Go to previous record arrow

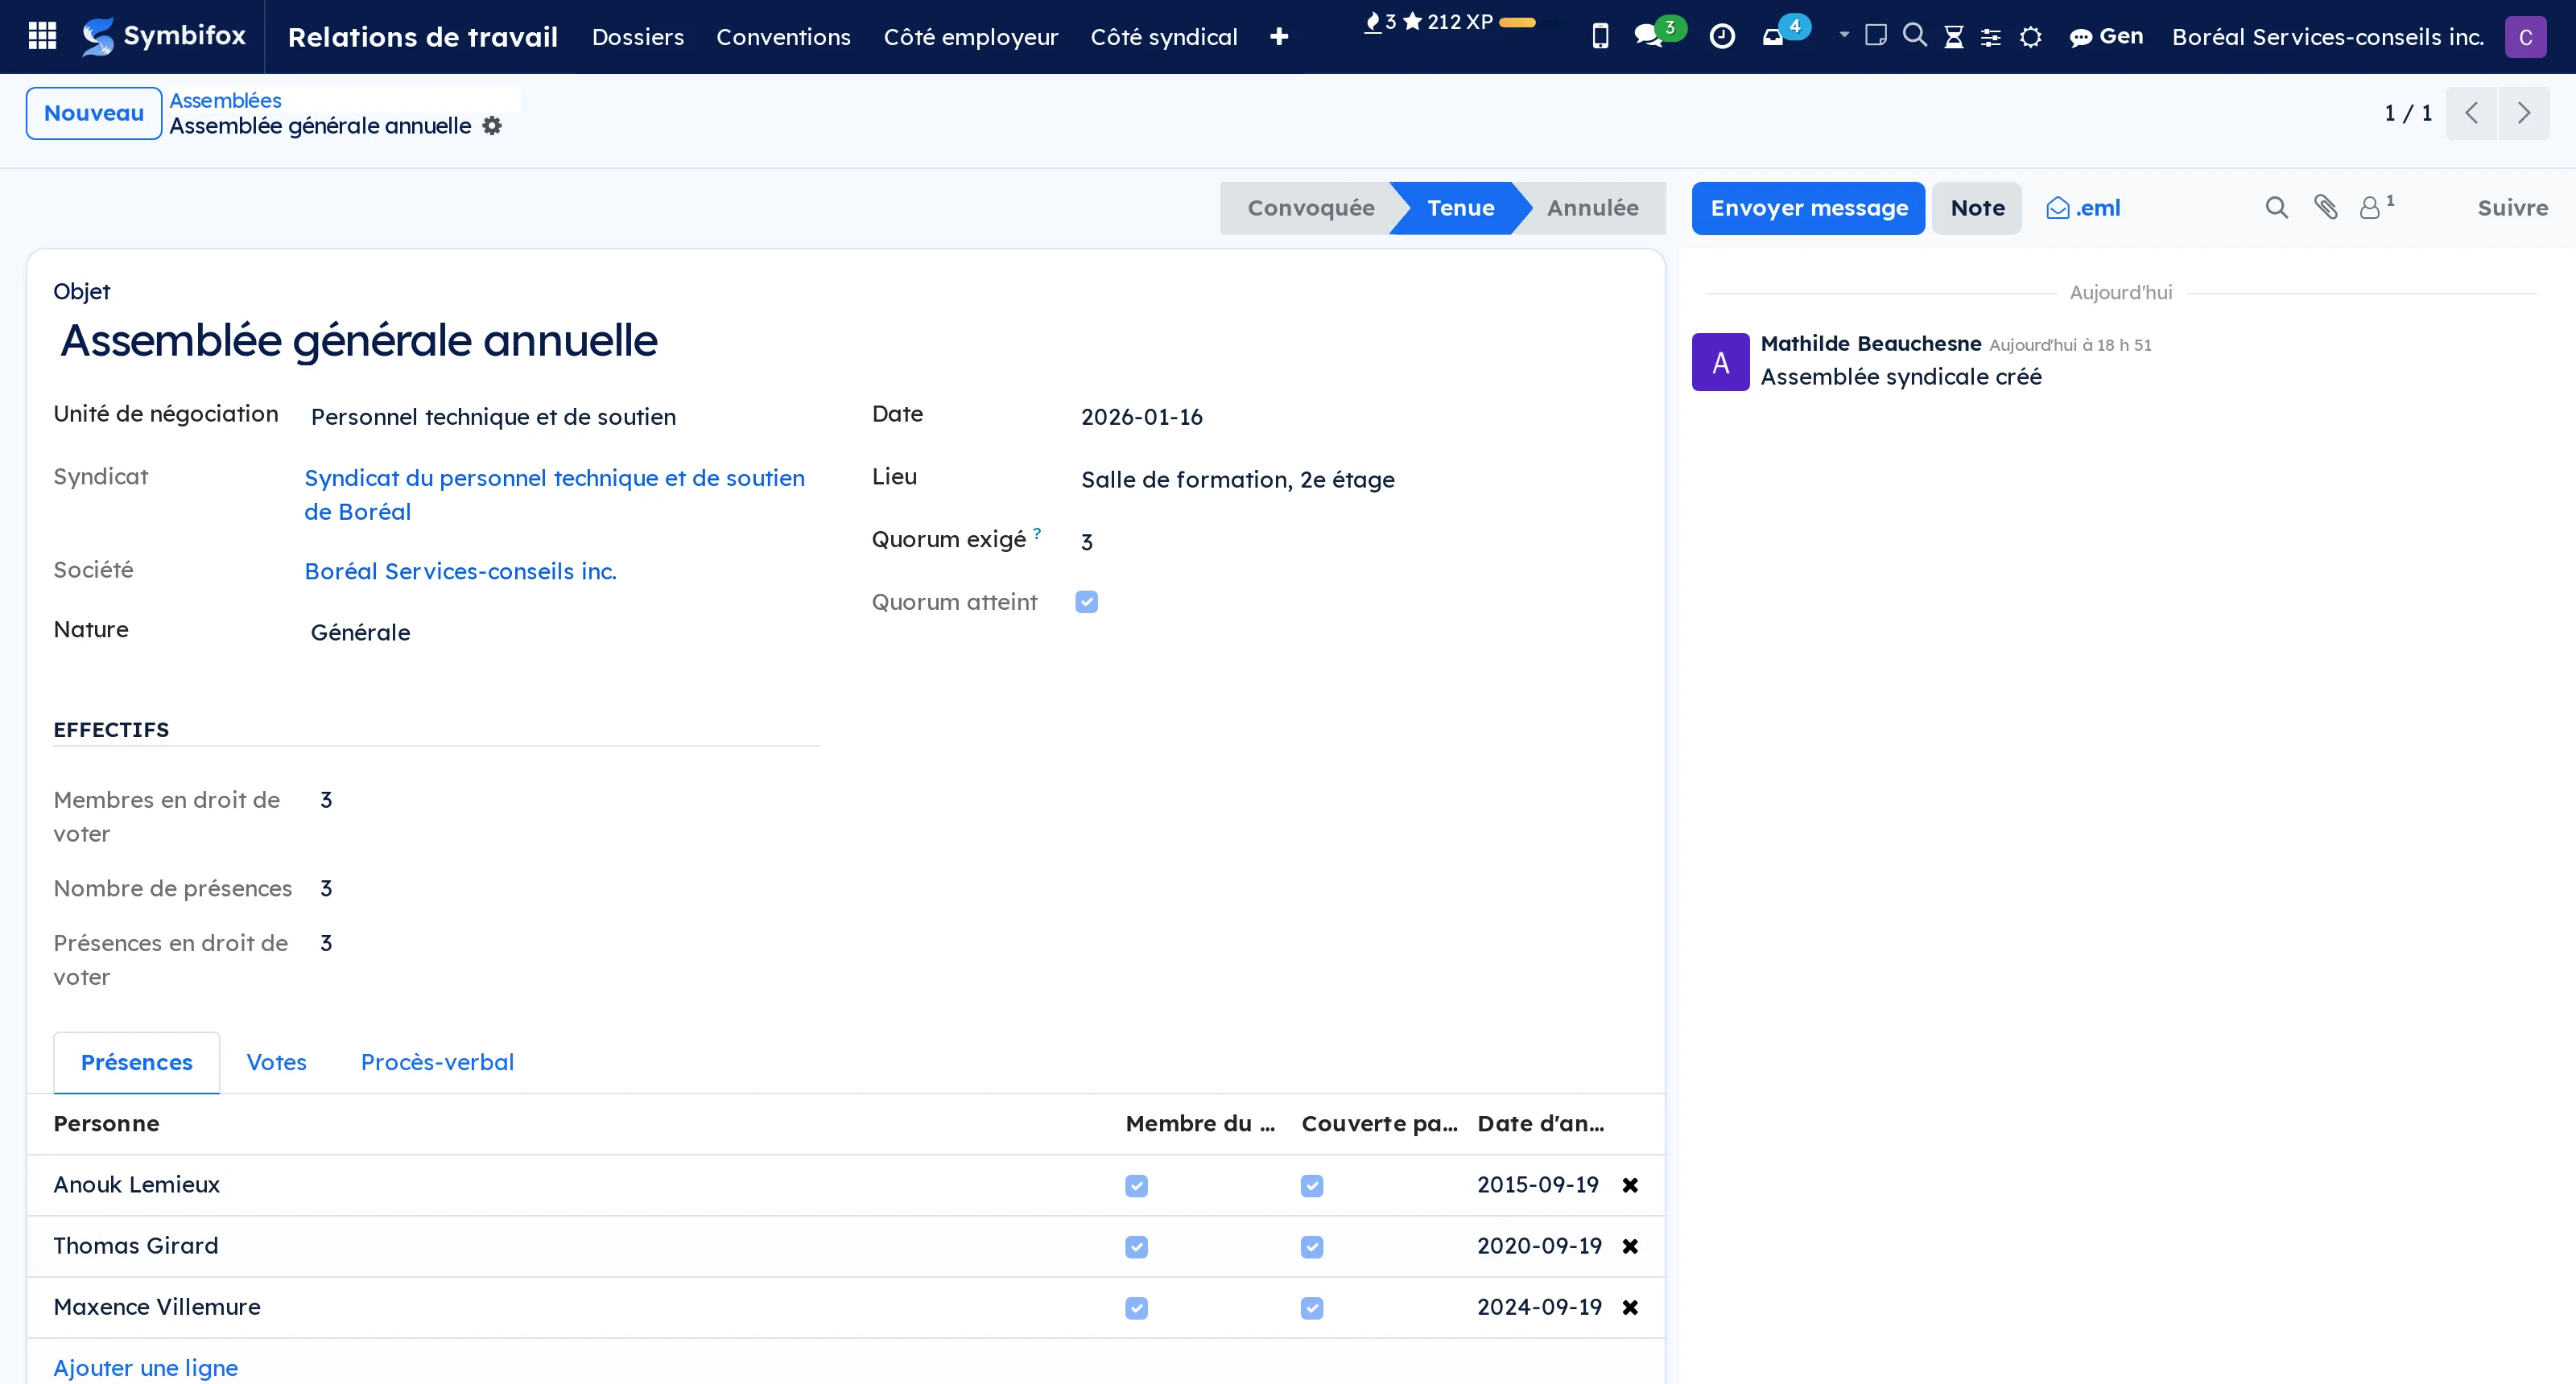2471,113
